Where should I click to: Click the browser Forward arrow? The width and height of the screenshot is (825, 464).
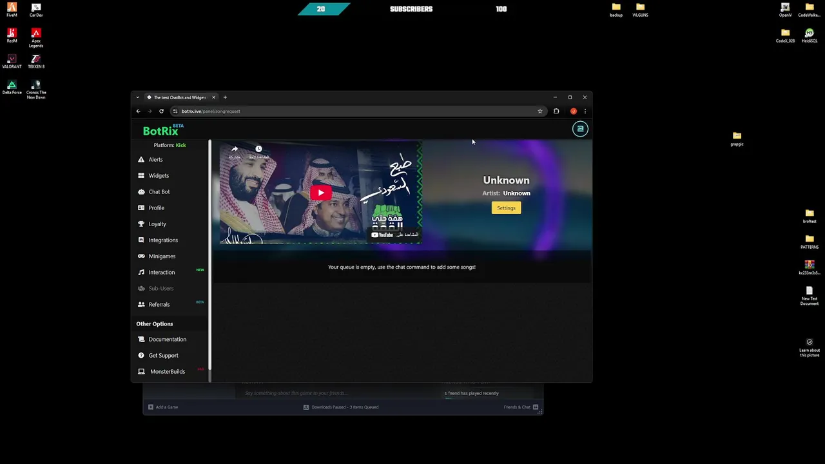pyautogui.click(x=150, y=111)
